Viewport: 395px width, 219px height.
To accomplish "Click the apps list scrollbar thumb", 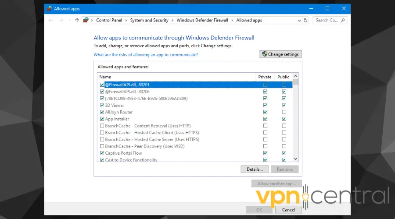I will [295, 82].
